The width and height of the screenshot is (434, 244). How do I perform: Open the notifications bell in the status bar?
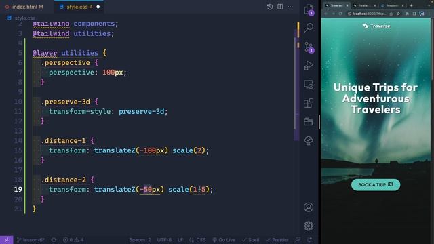coord(310,239)
